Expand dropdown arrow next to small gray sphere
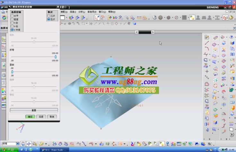The height and width of the screenshot is (152, 236). (x=172, y=18)
